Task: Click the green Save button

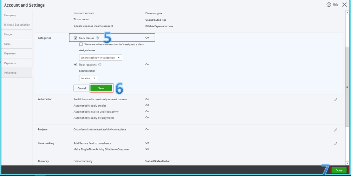Action: tap(101, 88)
